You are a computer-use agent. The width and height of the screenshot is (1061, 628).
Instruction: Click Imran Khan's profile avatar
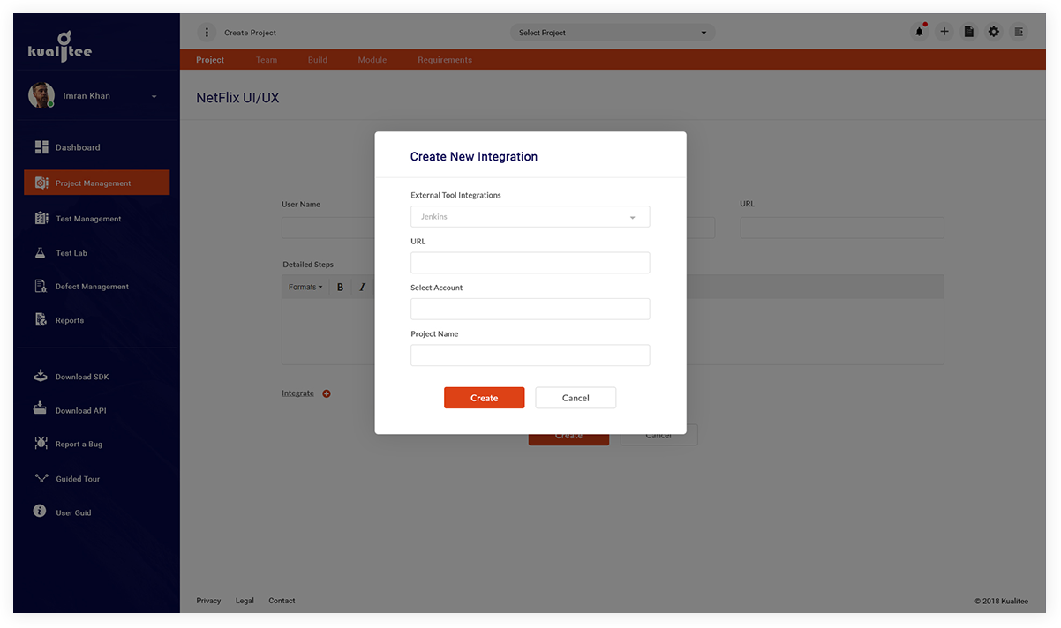(x=41, y=95)
